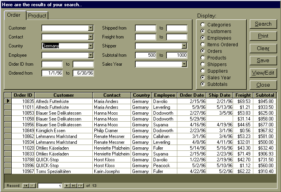Click the Order ID from field
Screen dimensions: 281x192
pyautogui.click(x=52, y=64)
